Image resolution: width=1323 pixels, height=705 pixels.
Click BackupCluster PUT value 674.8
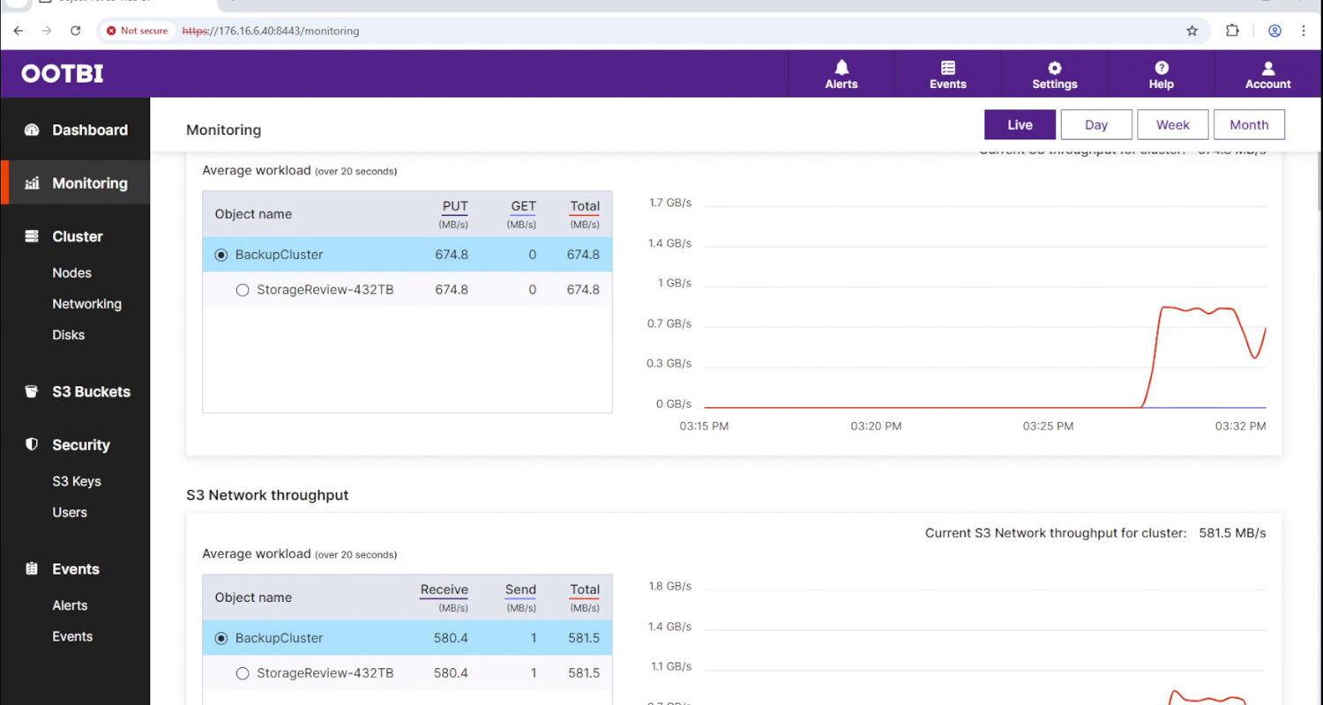click(452, 255)
